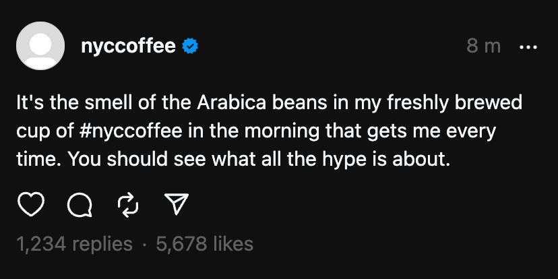Click the word Arabica in the post

231,103
